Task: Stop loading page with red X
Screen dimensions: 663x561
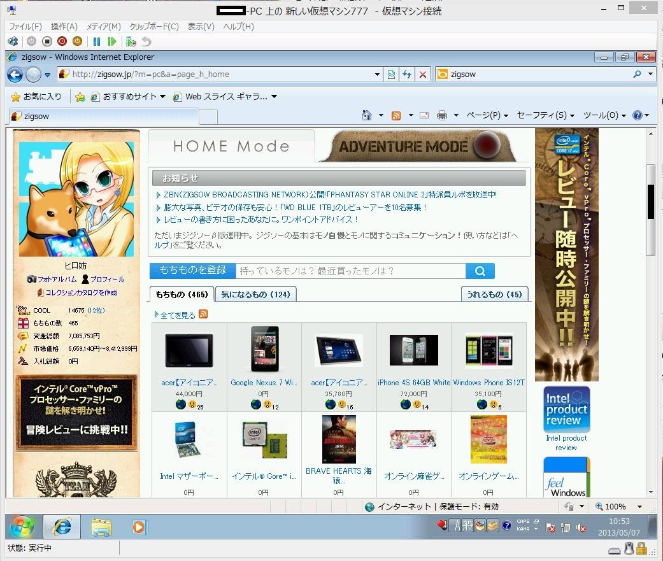Action: tap(422, 75)
